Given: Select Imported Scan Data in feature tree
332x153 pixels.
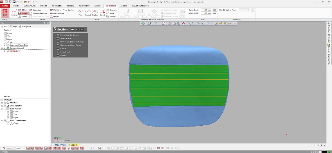Looking at the screenshot, I should coord(19,45).
